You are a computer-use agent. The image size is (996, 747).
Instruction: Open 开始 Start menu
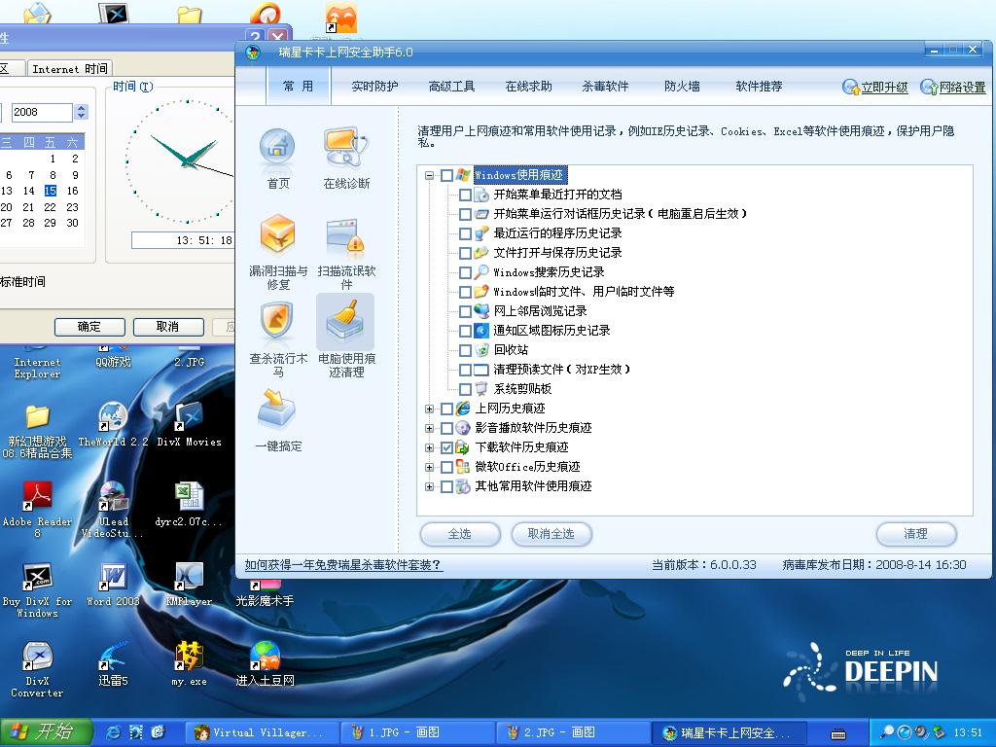(x=47, y=732)
